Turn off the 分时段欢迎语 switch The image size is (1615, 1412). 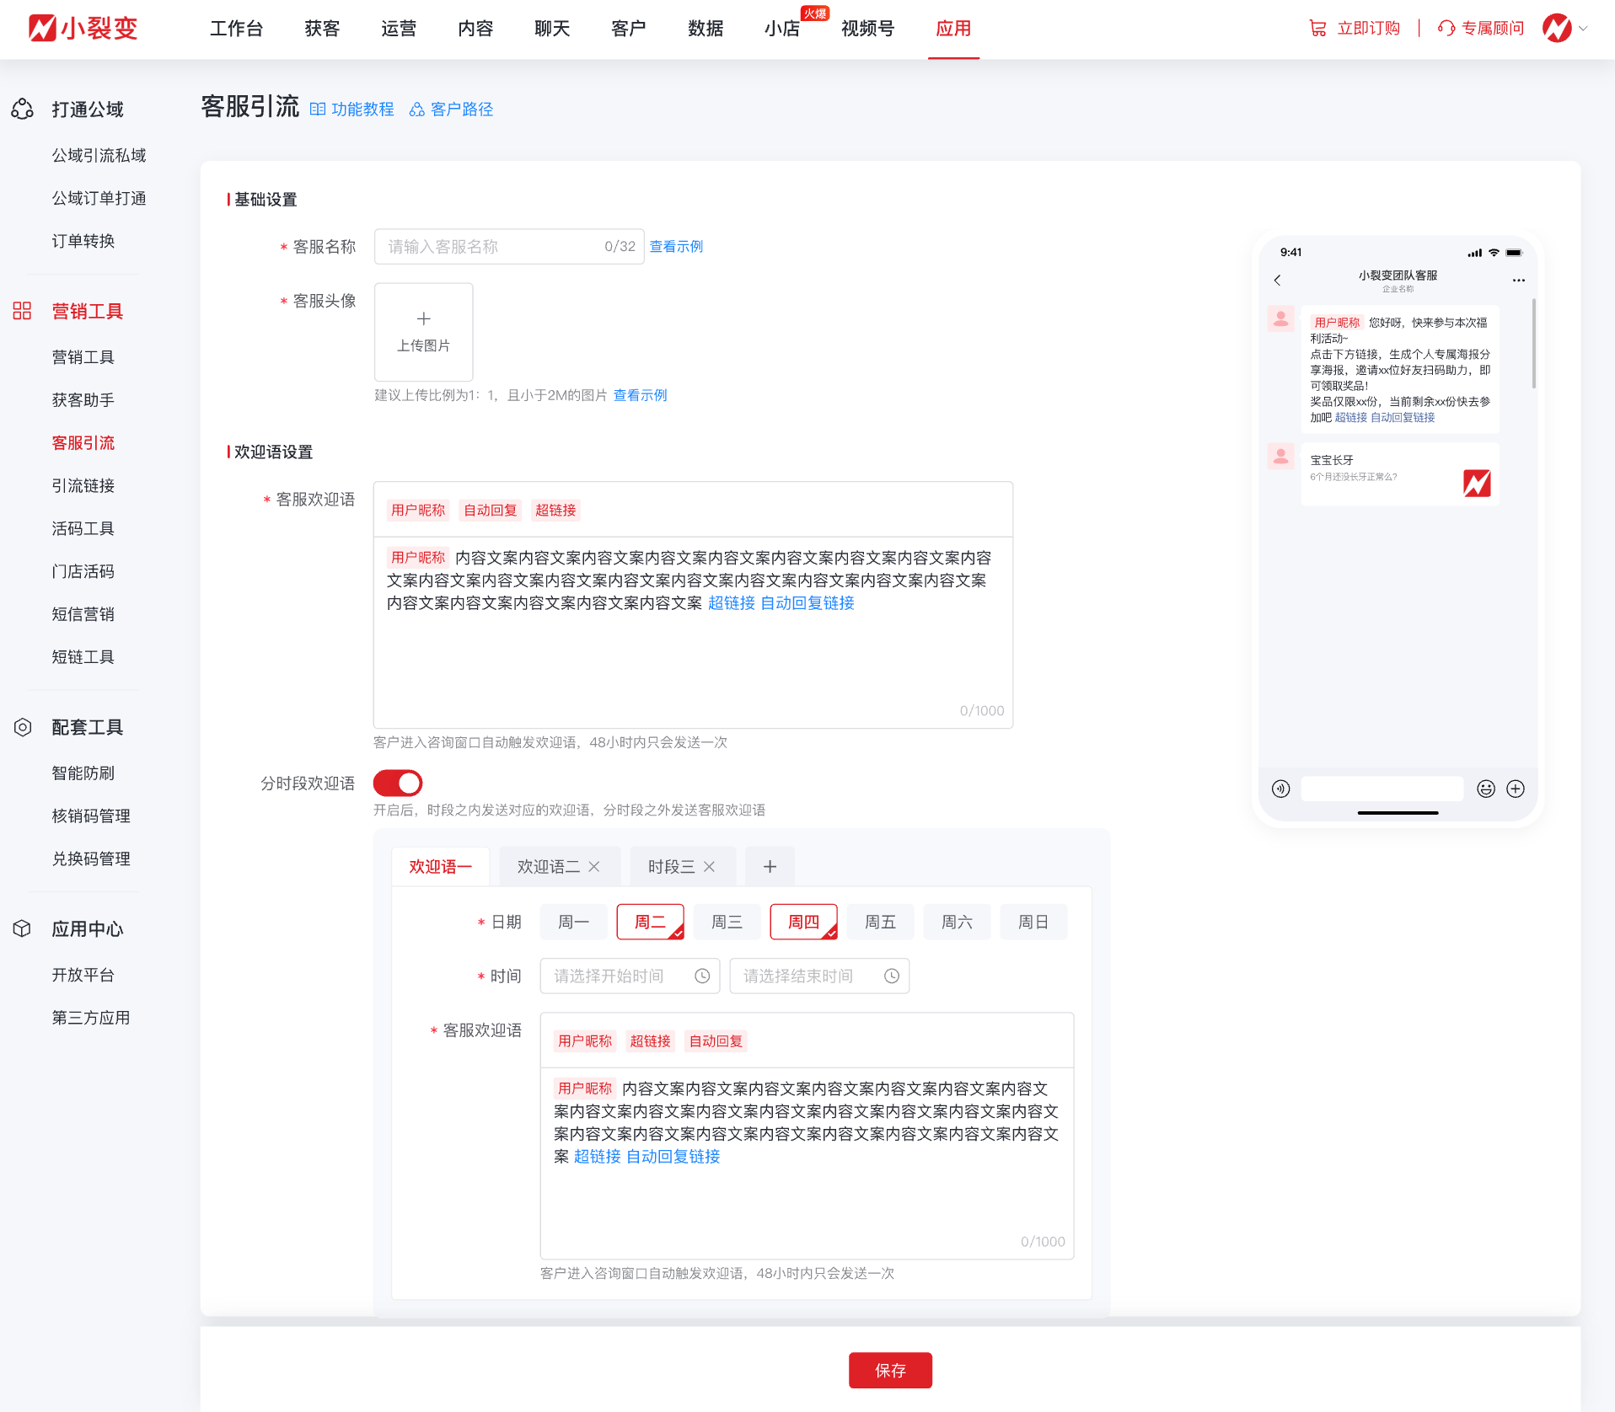398,784
